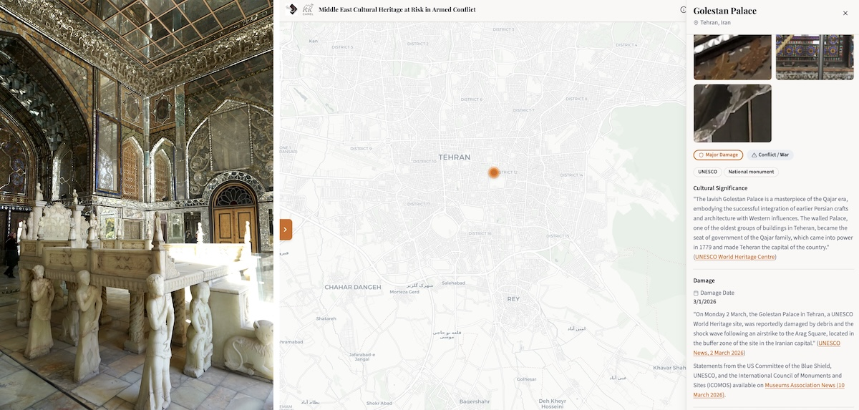Open the torn plastic sheet thumbnail

[x=732, y=113]
